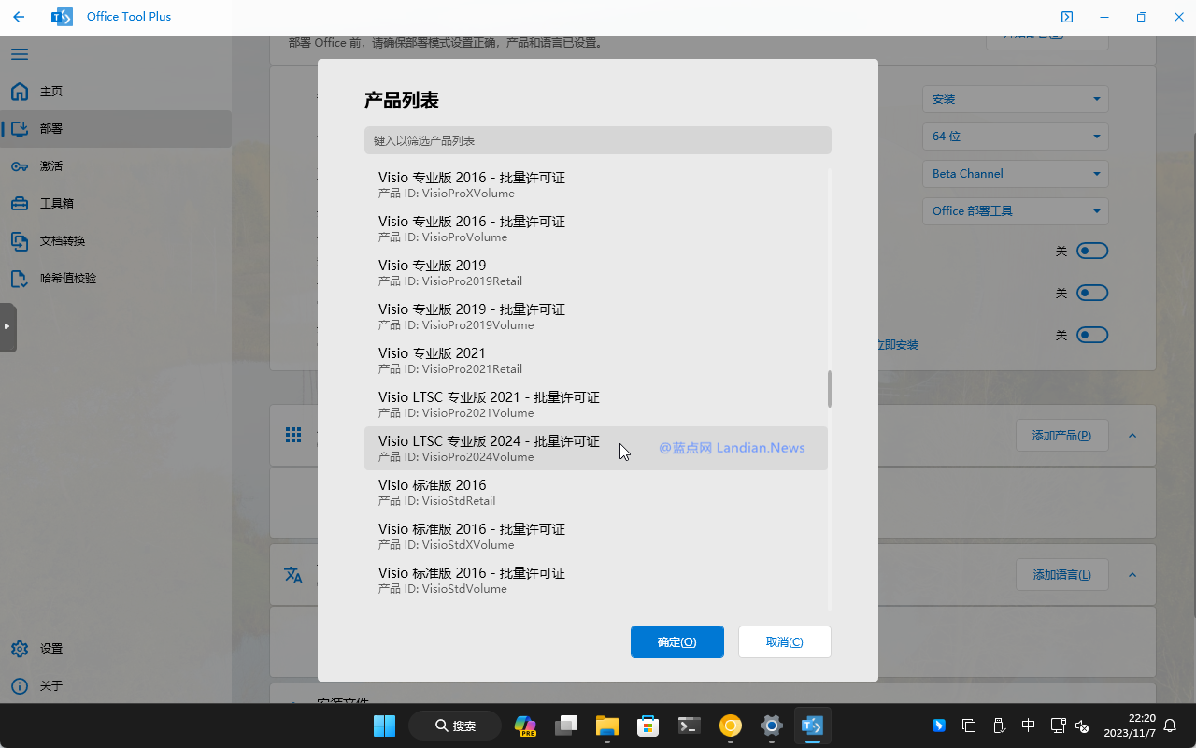Open the Beta Channel dropdown
Image resolution: width=1196 pixels, height=748 pixels.
click(1015, 174)
